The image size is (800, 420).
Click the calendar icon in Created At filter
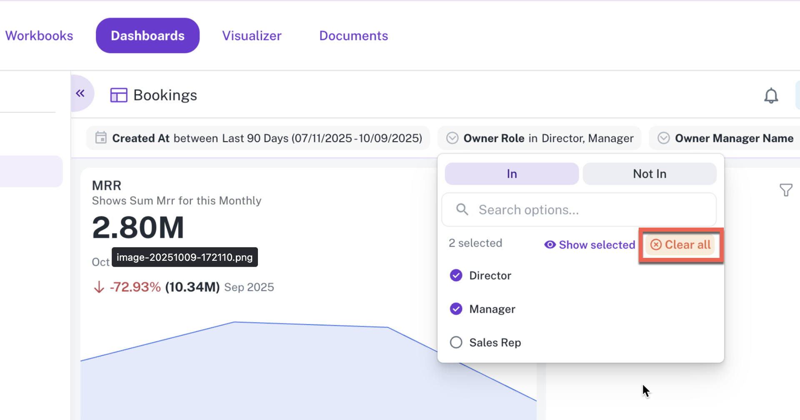(x=101, y=138)
